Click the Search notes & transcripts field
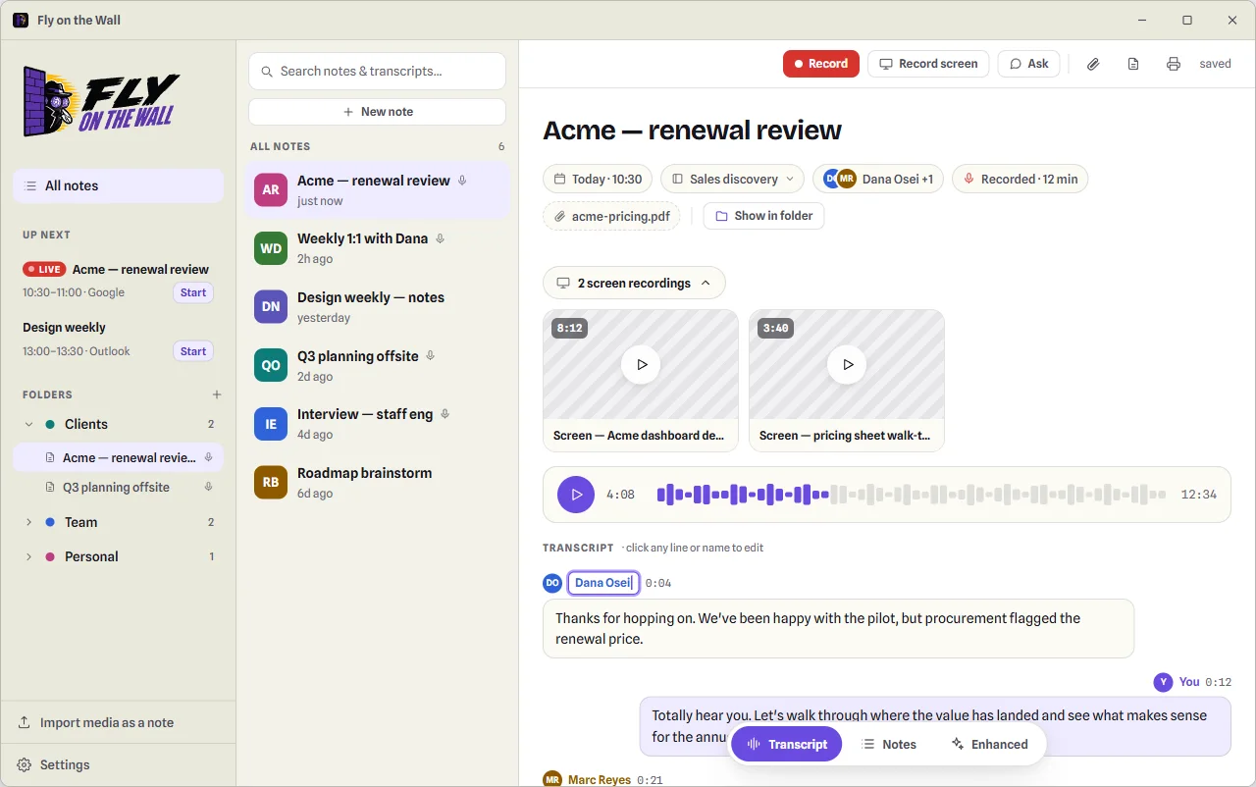Viewport: 1256px width, 787px height. [377, 71]
